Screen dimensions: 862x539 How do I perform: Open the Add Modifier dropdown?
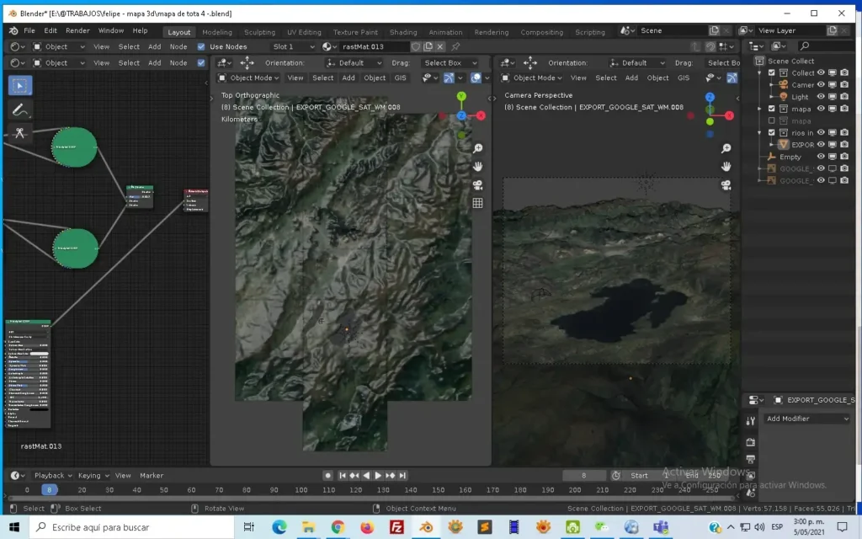point(806,419)
